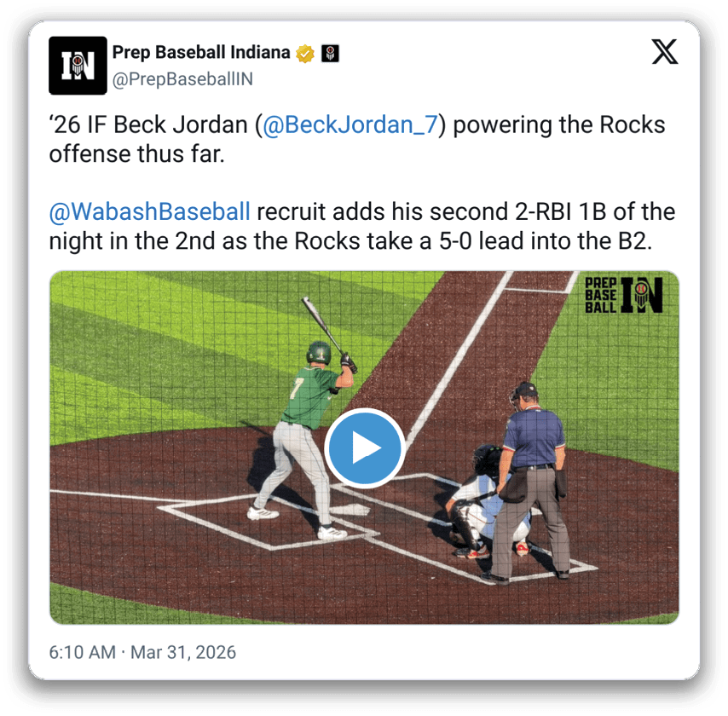Screen dimensions: 728x716
Task: Open Prep Baseball Indiana profile avatar
Action: (78, 66)
